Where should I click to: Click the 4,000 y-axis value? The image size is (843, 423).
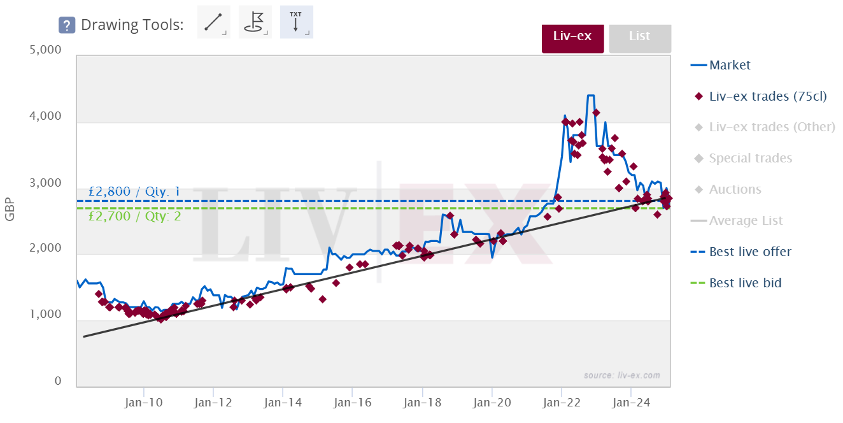[45, 117]
